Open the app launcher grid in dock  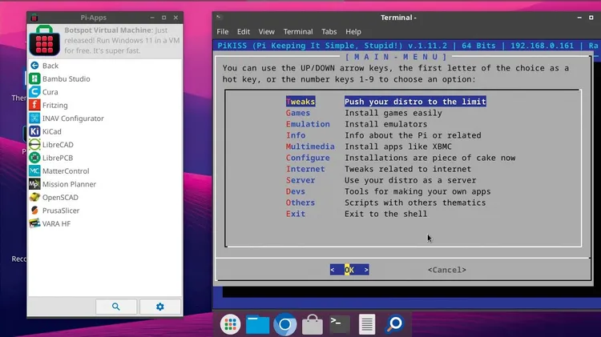coord(231,324)
